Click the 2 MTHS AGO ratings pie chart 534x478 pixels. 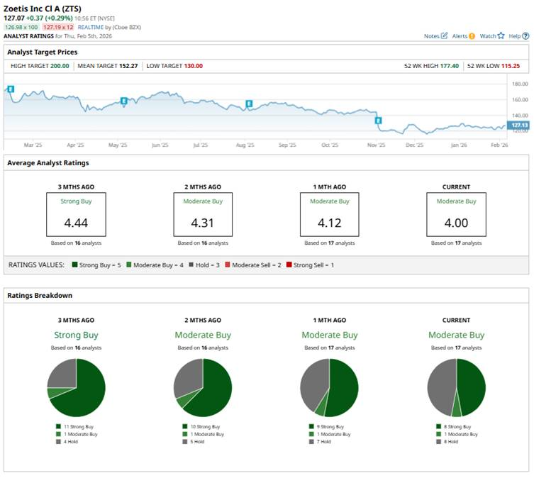pyautogui.click(x=203, y=387)
